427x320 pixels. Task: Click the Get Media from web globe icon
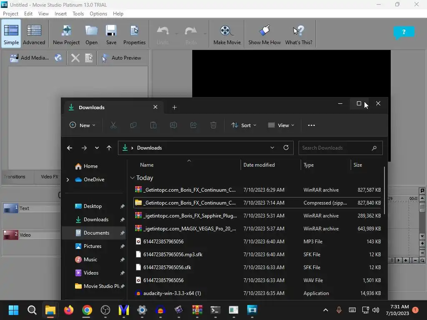(x=58, y=57)
